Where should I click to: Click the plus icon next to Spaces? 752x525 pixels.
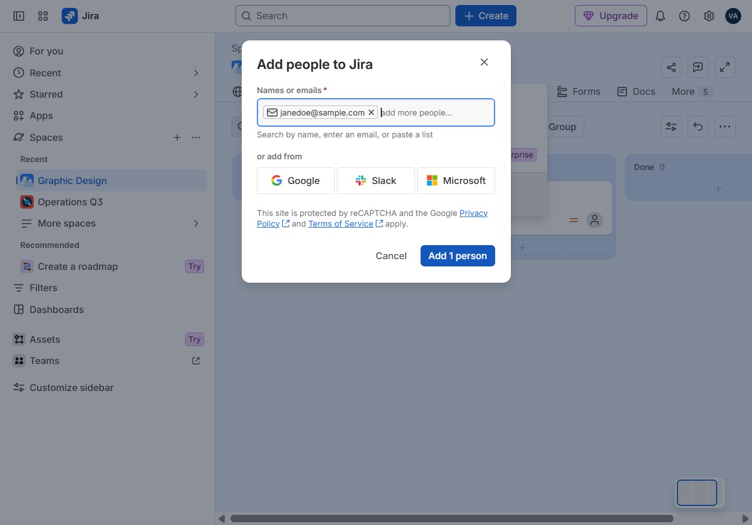[x=177, y=137]
